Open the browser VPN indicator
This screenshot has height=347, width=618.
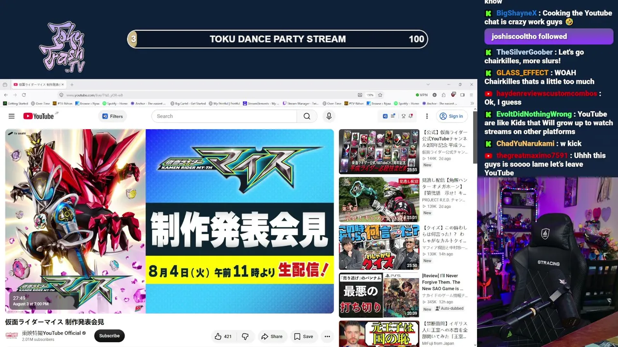tap(421, 95)
